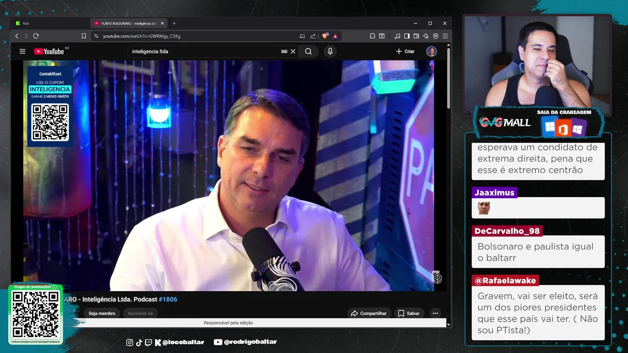
Task: Open the media control music note icon
Action: 397,36
